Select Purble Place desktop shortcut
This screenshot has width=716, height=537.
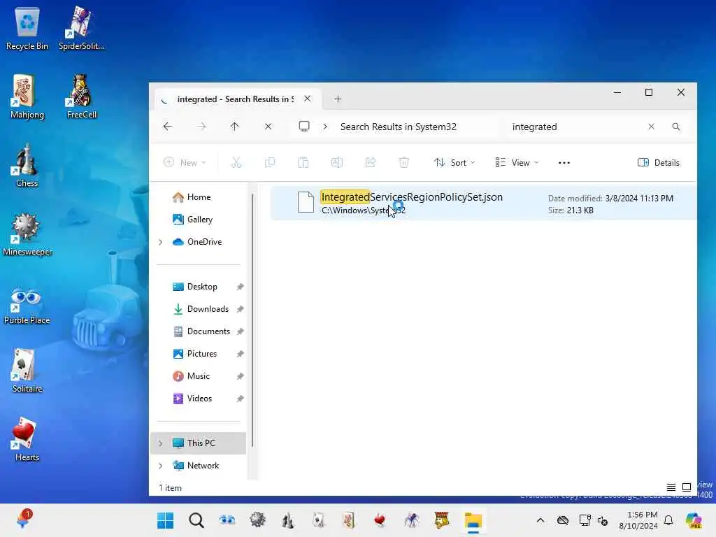pos(27,305)
